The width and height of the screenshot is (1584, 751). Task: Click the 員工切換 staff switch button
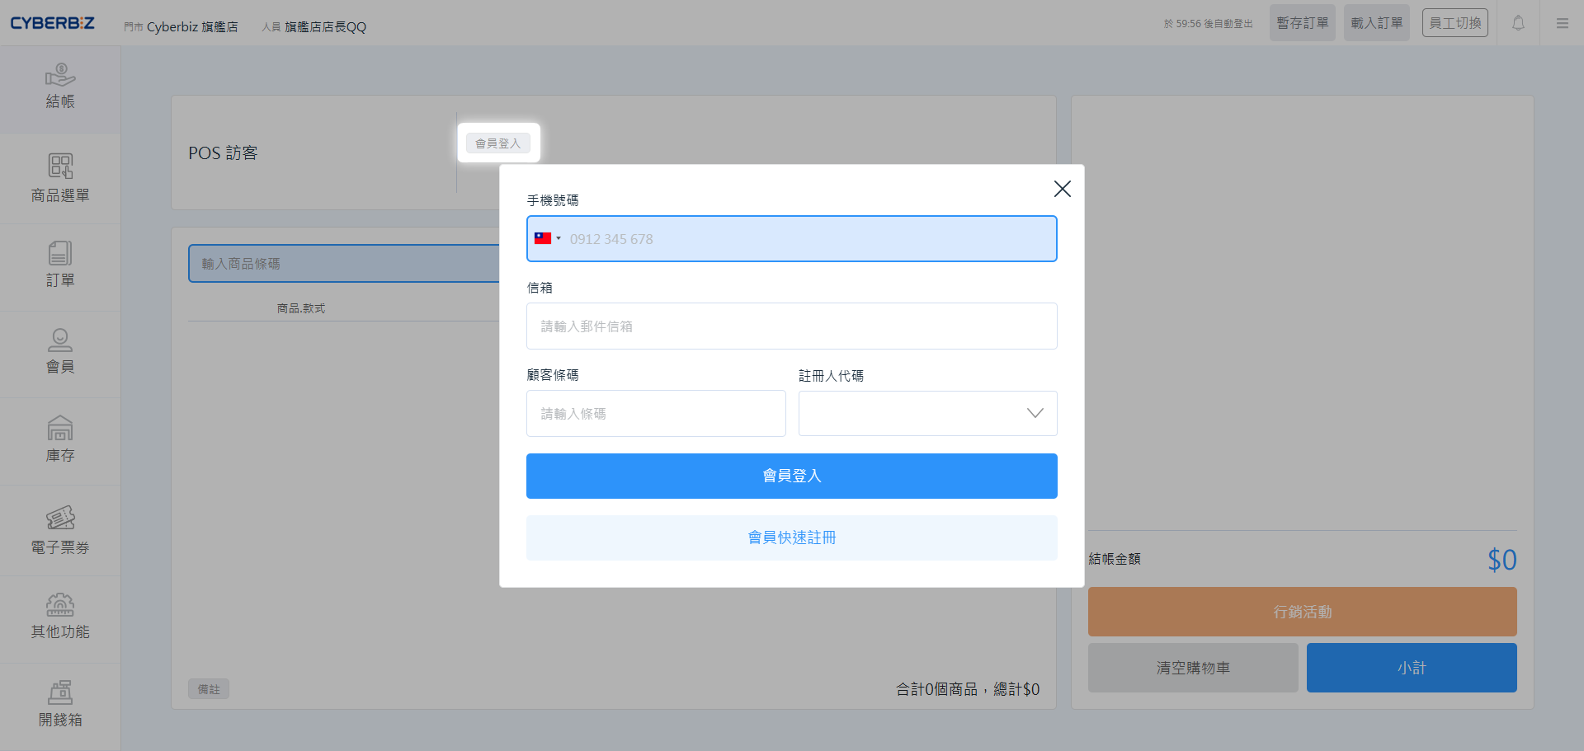tap(1454, 23)
